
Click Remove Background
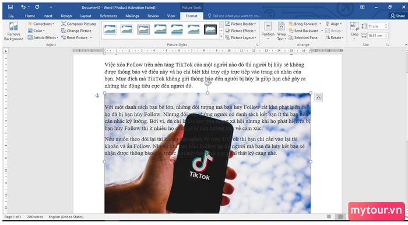13,31
